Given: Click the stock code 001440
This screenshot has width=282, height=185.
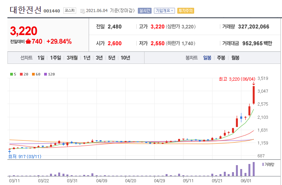Looking at the screenshot, I should point(52,11).
